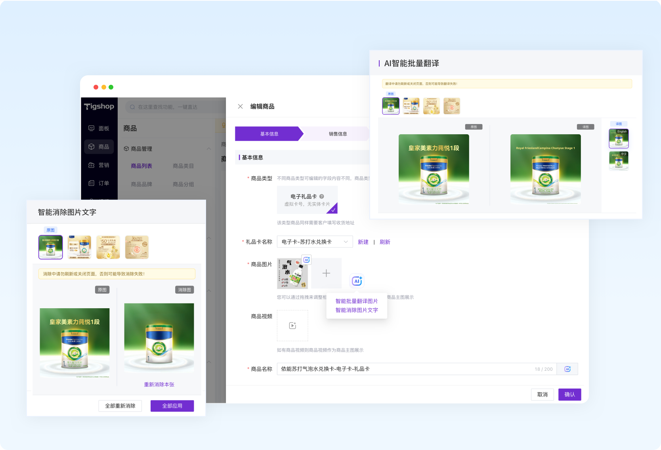
Task: Click the 消除图 result image in erase dialog
Action: click(159, 338)
